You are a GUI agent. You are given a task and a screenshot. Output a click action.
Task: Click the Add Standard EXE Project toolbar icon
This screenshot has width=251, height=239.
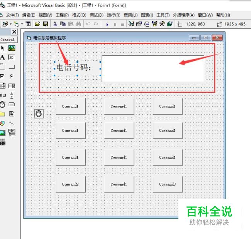(x=5, y=24)
